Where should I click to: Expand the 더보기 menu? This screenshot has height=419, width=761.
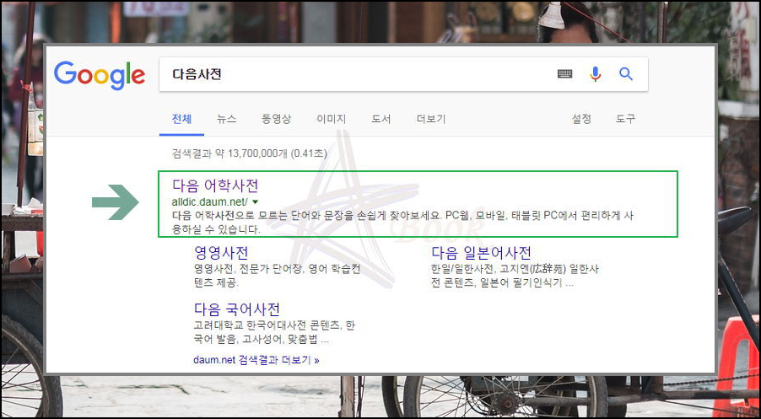click(x=431, y=119)
